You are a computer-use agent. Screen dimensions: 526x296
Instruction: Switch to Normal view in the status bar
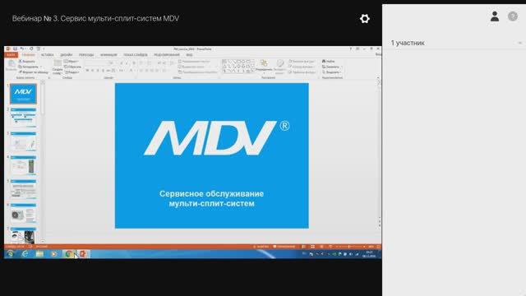click(x=303, y=247)
